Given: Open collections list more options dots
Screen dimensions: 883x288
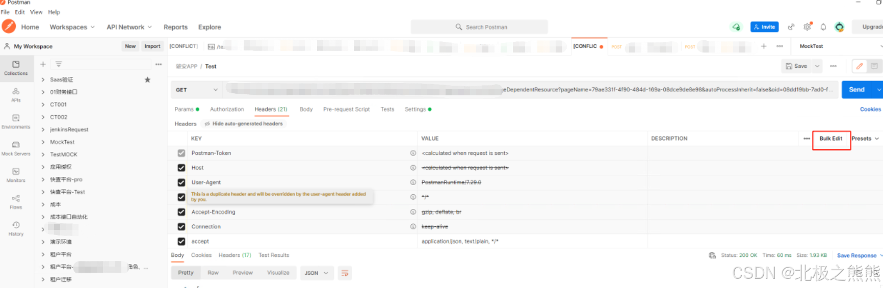Looking at the screenshot, I should tap(159, 64).
